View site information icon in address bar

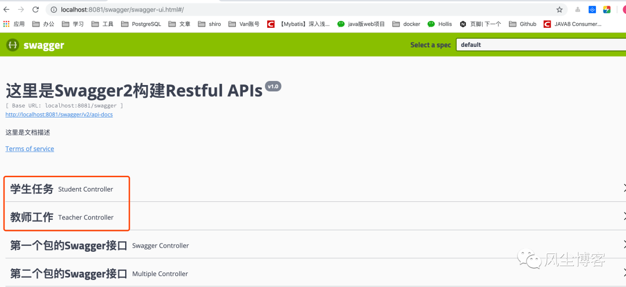[54, 10]
